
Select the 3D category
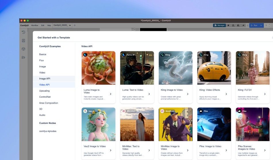[54, 109]
